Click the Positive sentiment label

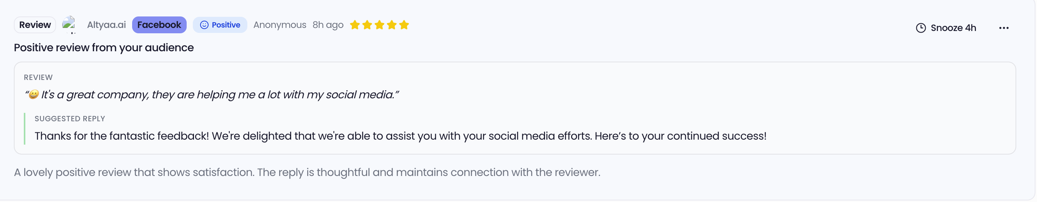pyautogui.click(x=226, y=25)
